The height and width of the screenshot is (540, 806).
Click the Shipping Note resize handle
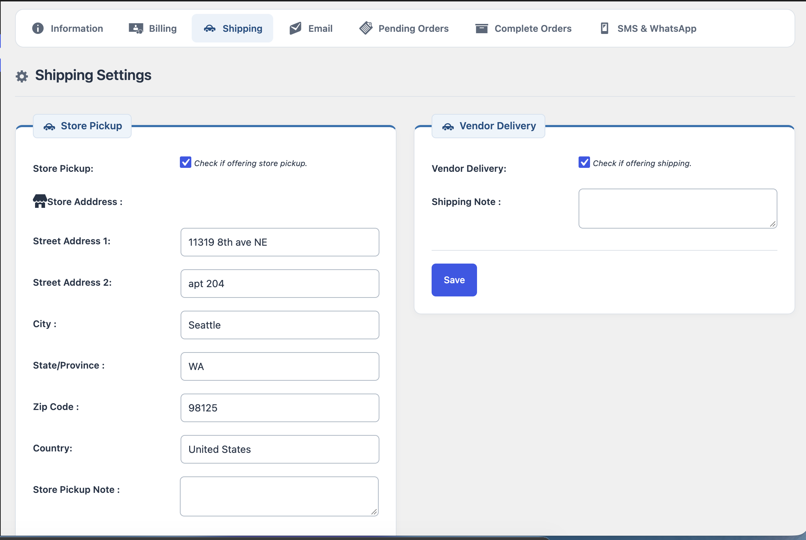[773, 224]
